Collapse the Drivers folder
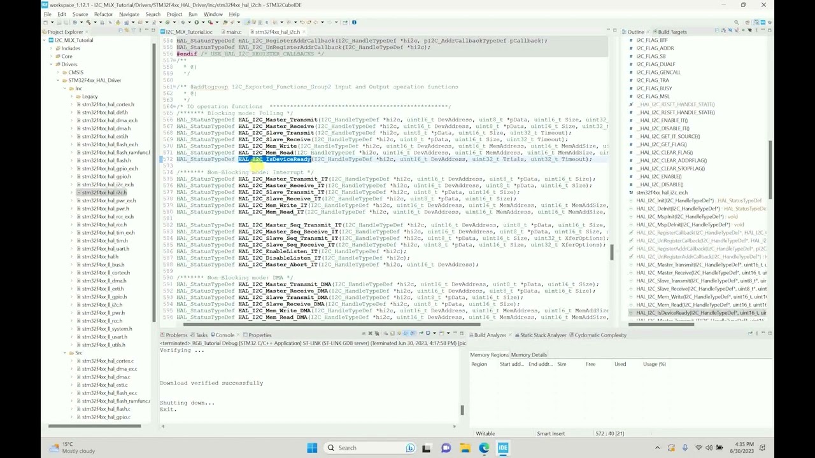815x458 pixels. [x=51, y=64]
